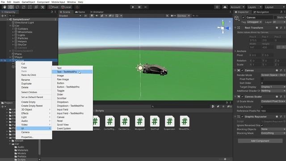This screenshot has height=161, width=286.
Task: Toggle Canvas Scaler enabled checkbox
Action: point(242,97)
